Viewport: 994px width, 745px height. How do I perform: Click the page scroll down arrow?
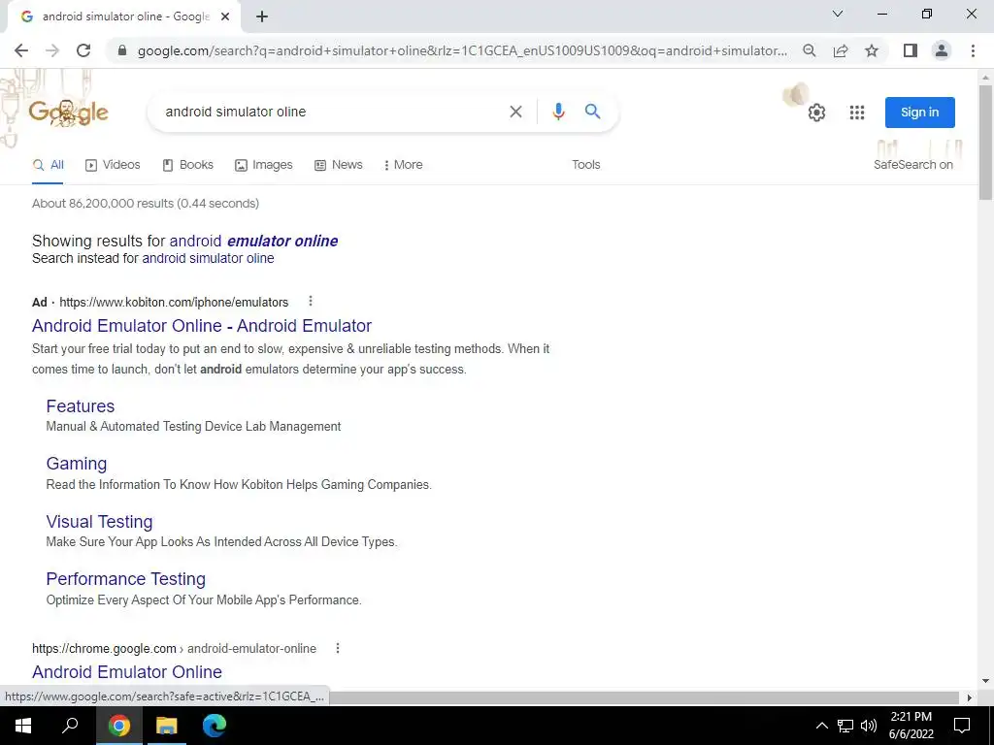point(985,681)
